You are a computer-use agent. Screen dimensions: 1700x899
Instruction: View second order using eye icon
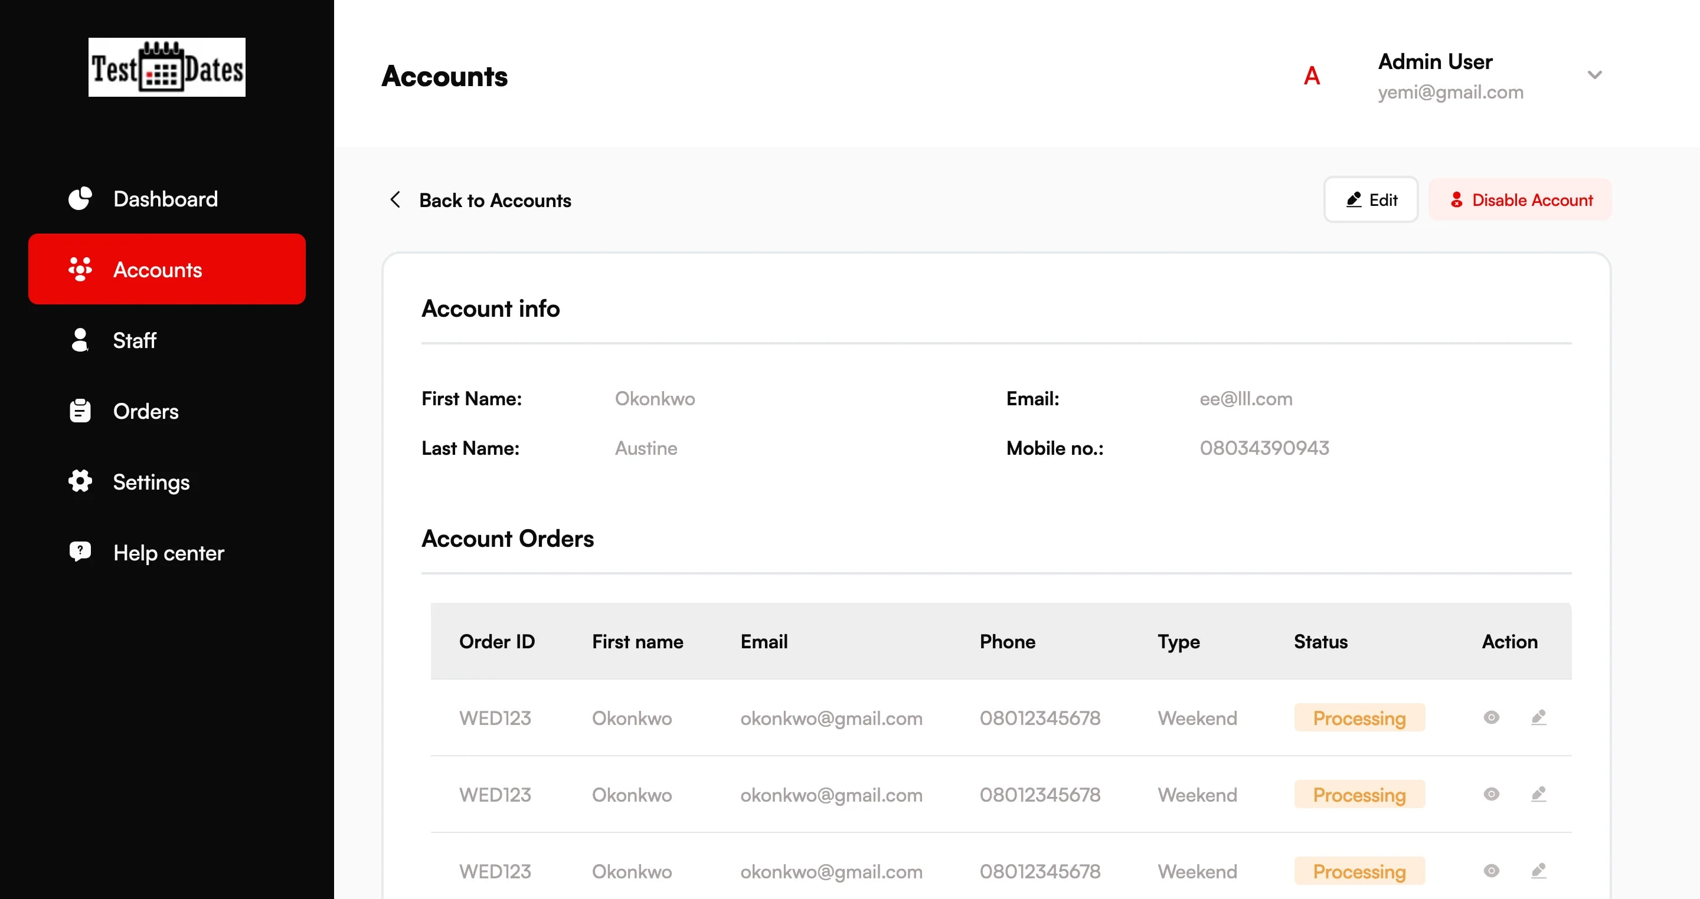[x=1491, y=794]
